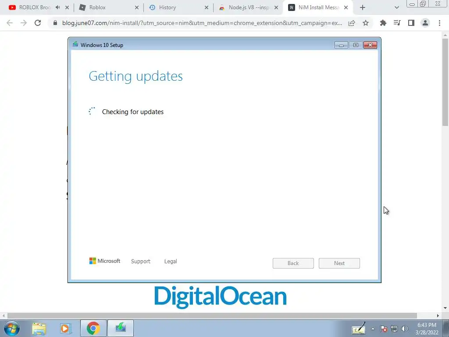Click the horizontal scrollbar right arrow
449x337 pixels.
pyautogui.click(x=438, y=315)
